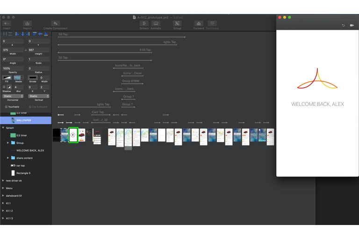Open the Media dropdown arrow
Viewport: 359px width, 239px height.
tap(22, 77)
